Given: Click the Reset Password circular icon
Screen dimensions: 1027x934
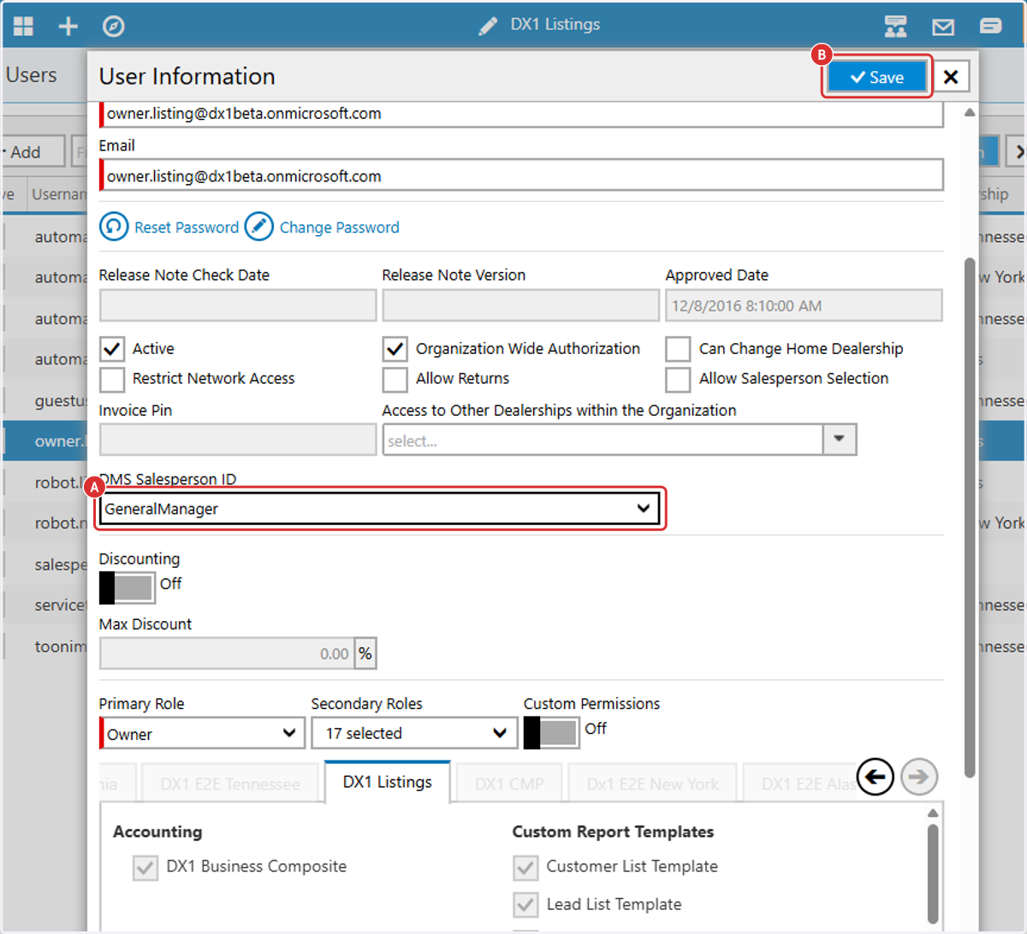Looking at the screenshot, I should coord(114,227).
